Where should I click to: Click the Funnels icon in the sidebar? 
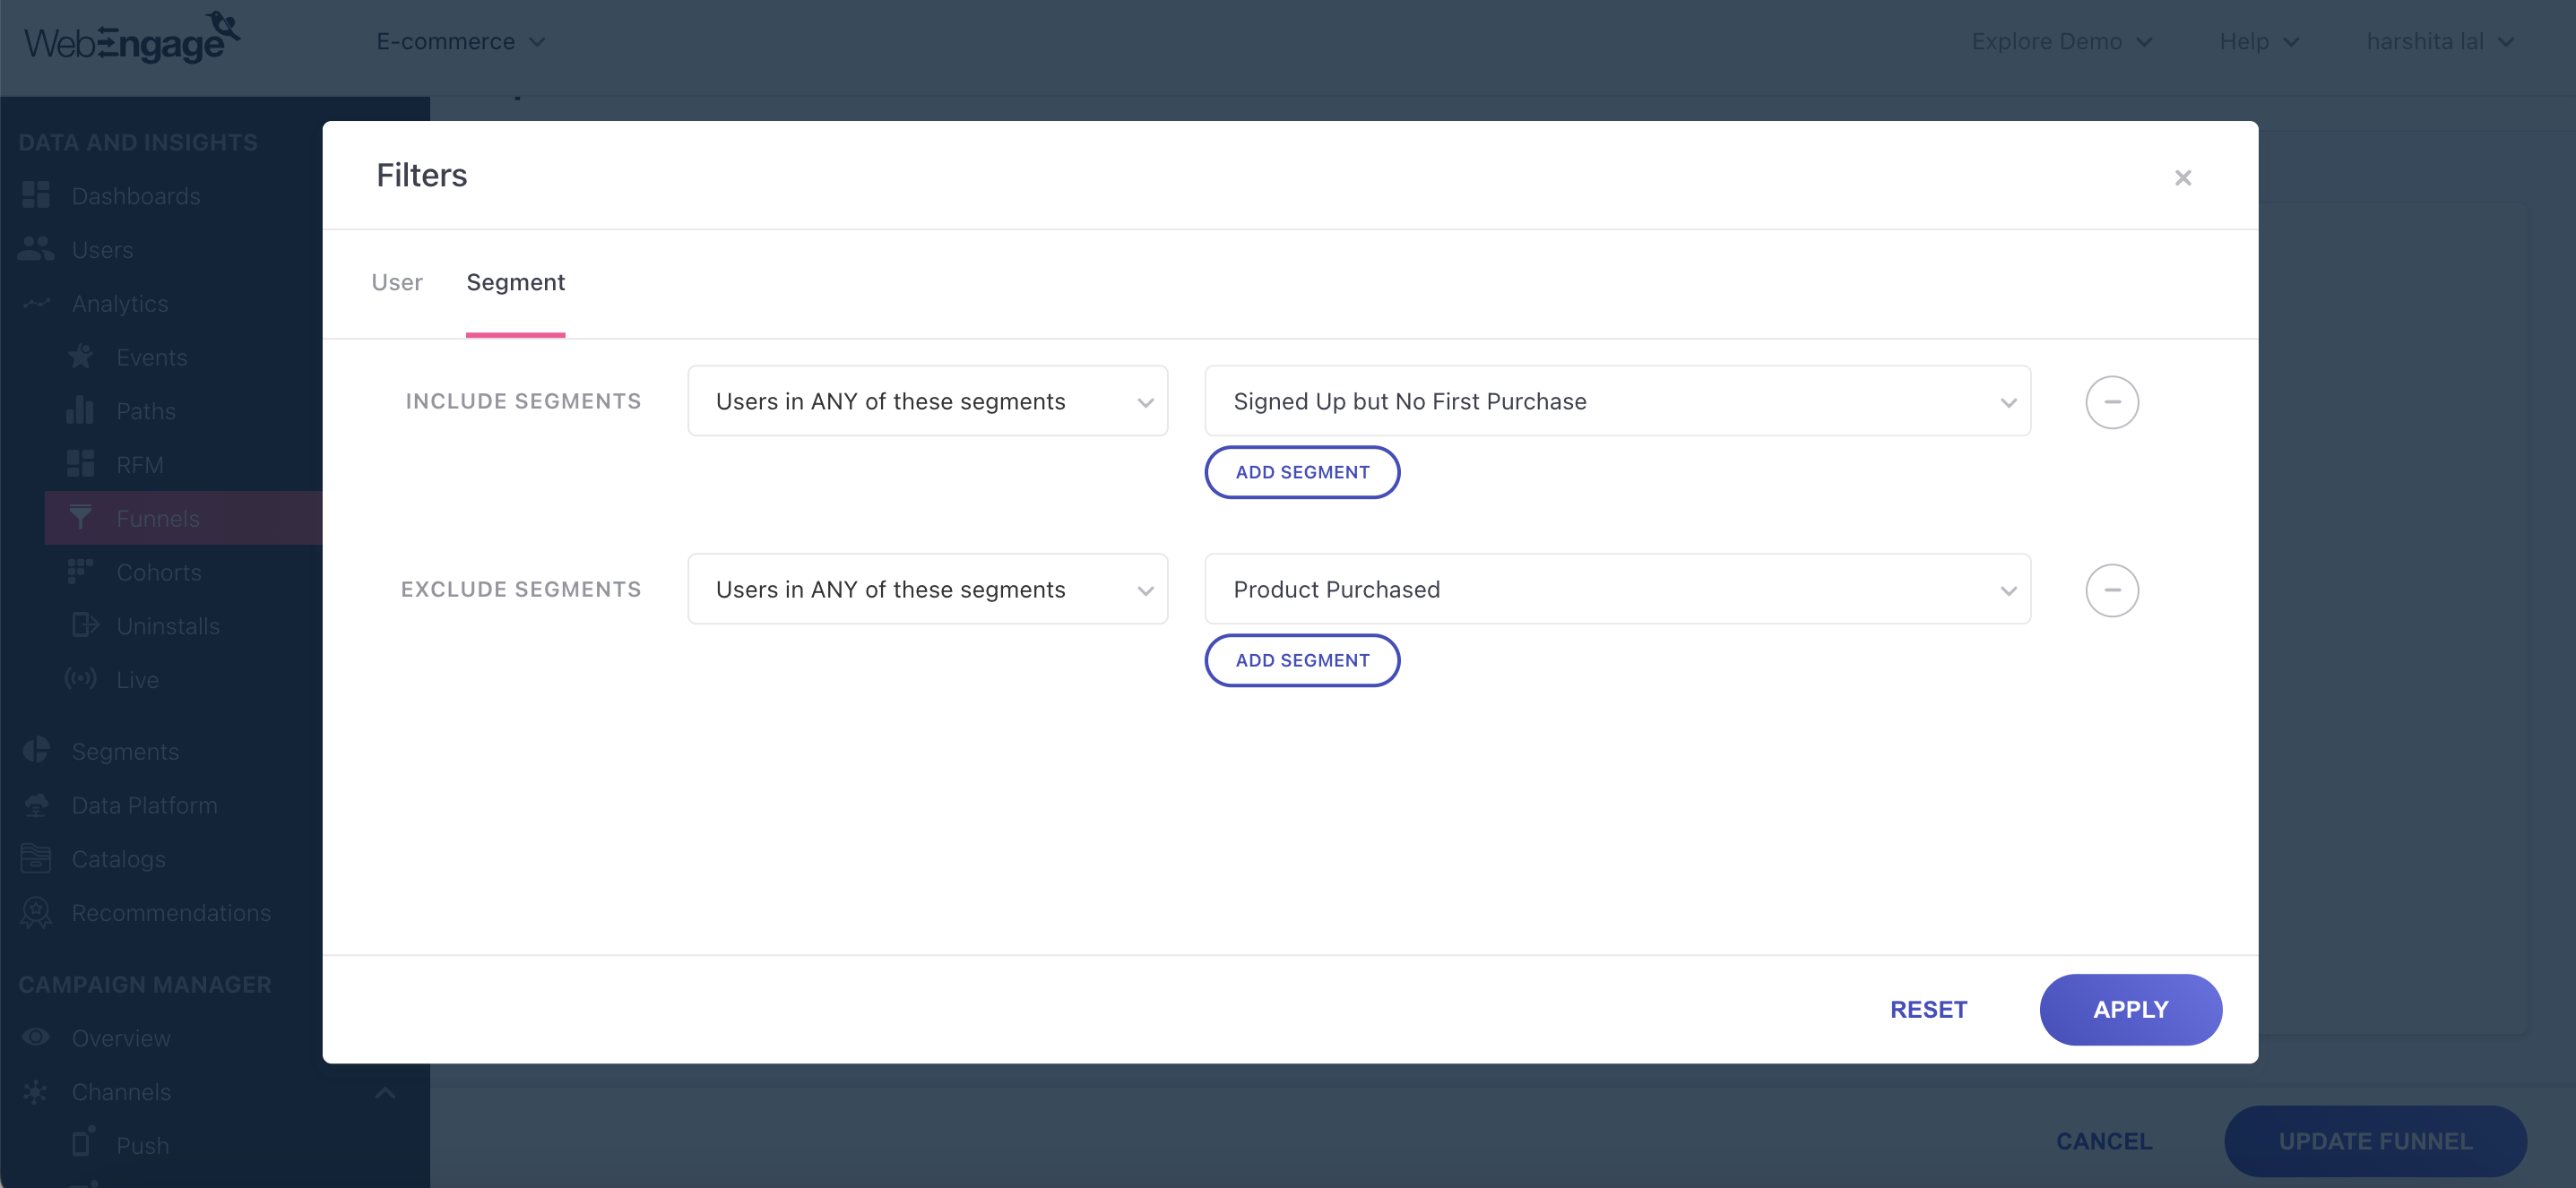click(x=81, y=518)
